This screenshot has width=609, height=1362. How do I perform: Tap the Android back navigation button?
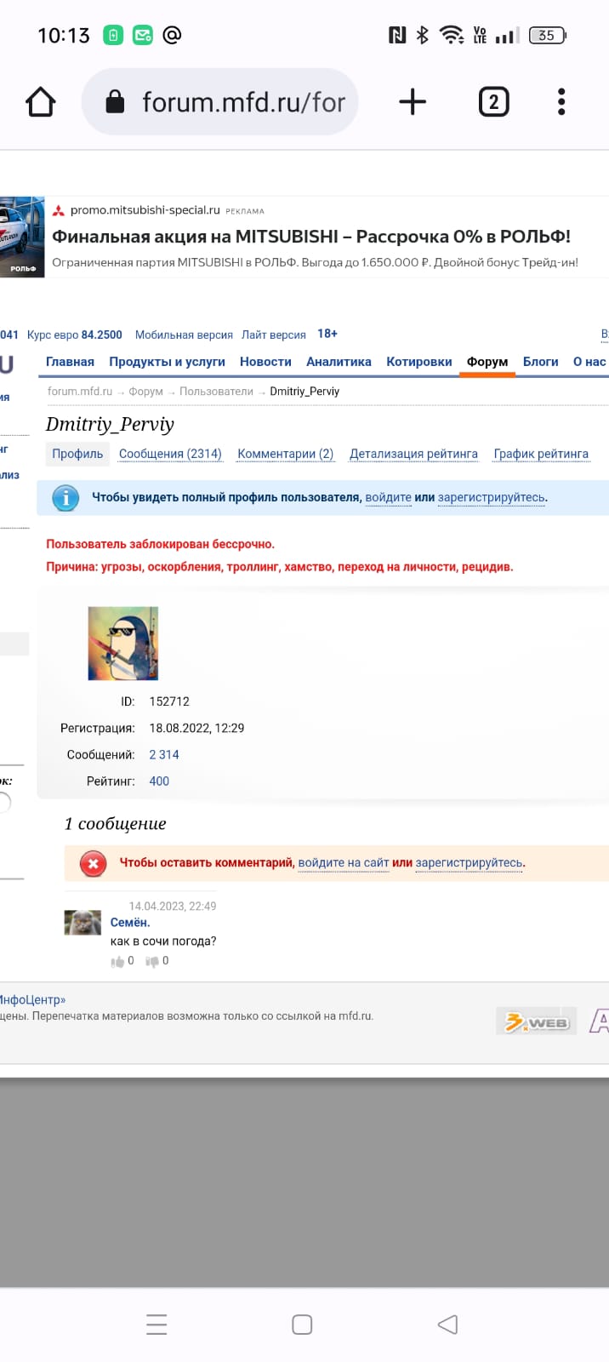pyautogui.click(x=447, y=1325)
